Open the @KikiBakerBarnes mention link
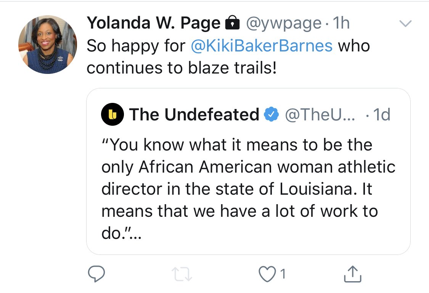 click(262, 46)
